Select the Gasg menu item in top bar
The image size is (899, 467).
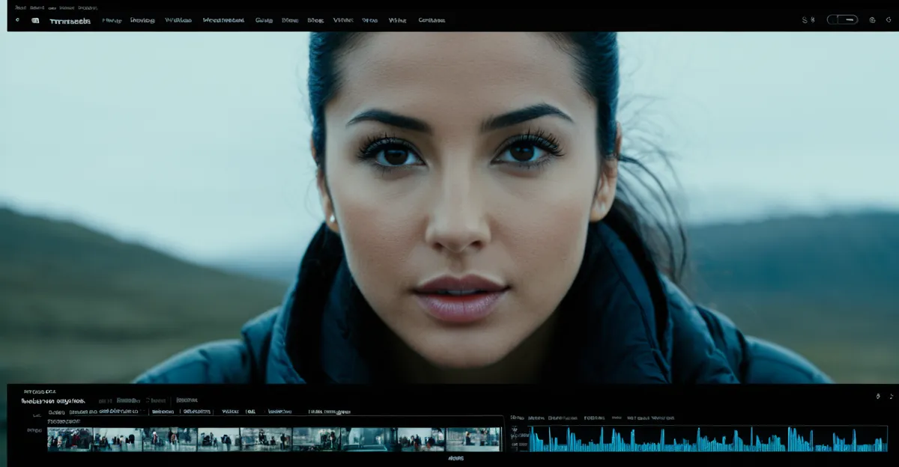264,20
